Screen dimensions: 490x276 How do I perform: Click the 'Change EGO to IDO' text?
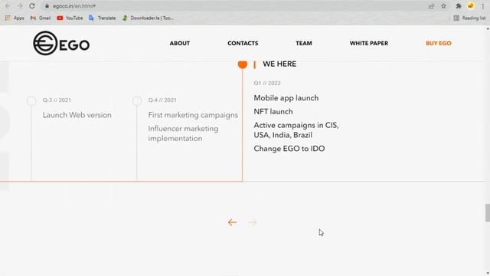[289, 148]
